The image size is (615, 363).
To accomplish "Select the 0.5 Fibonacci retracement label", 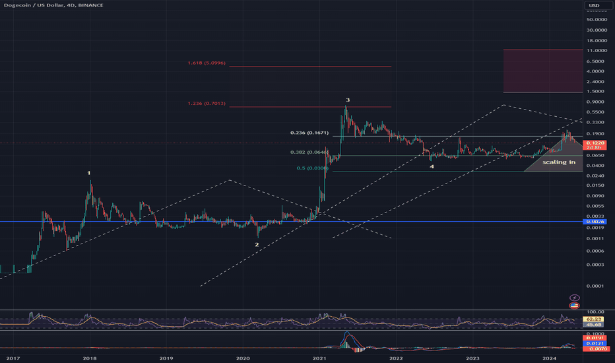I will (x=312, y=168).
